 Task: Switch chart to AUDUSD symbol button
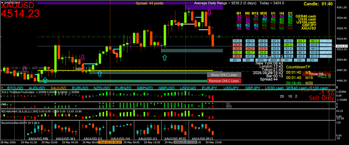37,88
